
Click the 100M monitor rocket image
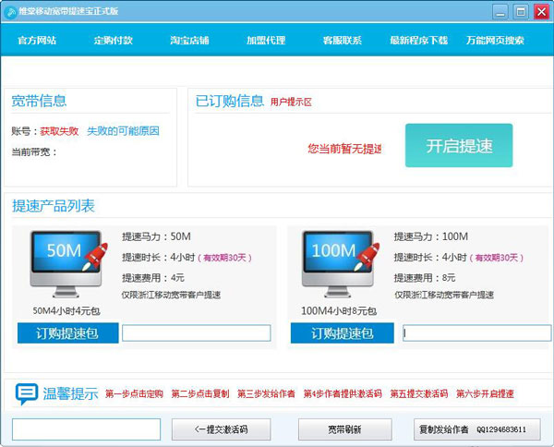(x=341, y=264)
